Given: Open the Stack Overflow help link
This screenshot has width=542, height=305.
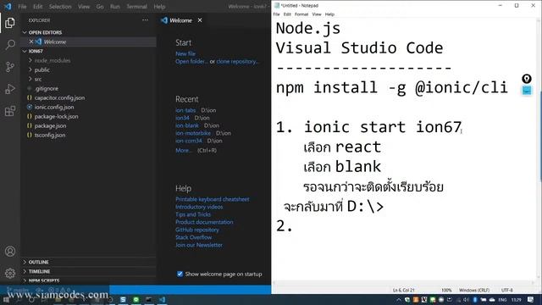Looking at the screenshot, I should tap(194, 237).
